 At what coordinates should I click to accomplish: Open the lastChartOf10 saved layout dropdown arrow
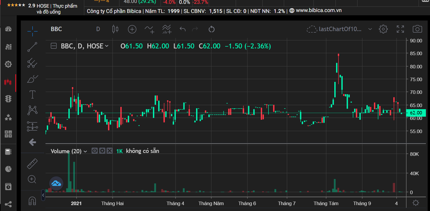370,29
